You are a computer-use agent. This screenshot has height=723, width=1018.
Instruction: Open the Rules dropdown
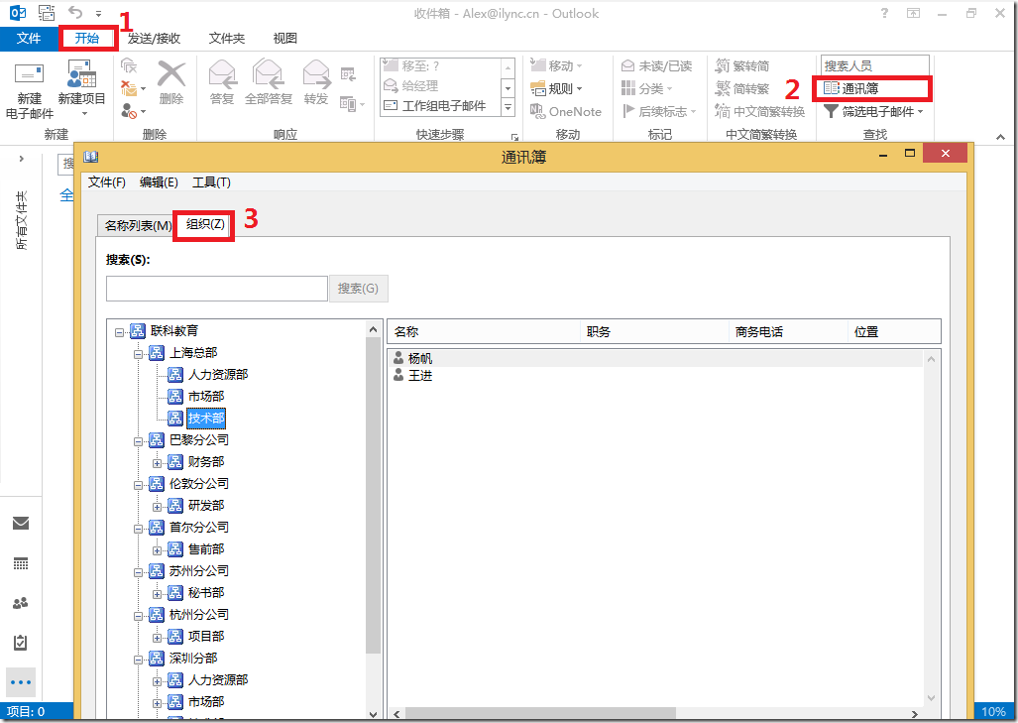tap(556, 88)
